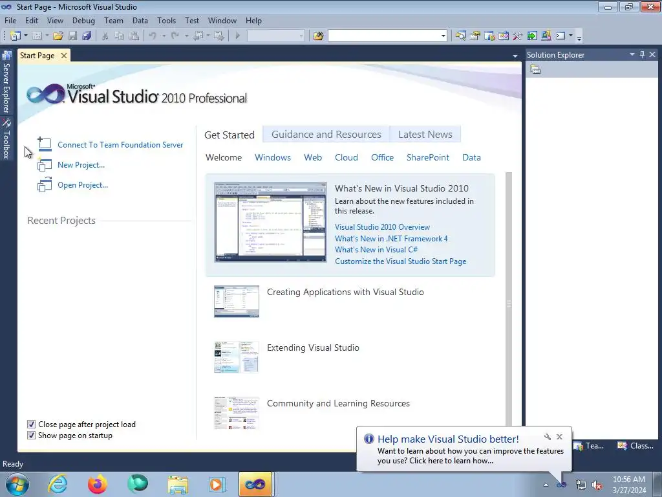Click the Cut scissors icon
This screenshot has width=662, height=497.
pos(105,36)
